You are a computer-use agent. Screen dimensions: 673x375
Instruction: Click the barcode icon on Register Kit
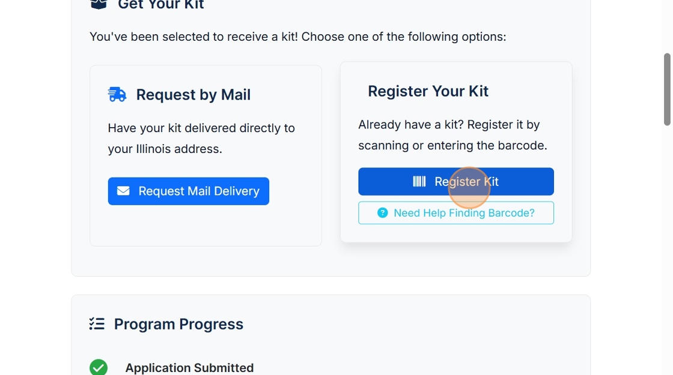(419, 181)
